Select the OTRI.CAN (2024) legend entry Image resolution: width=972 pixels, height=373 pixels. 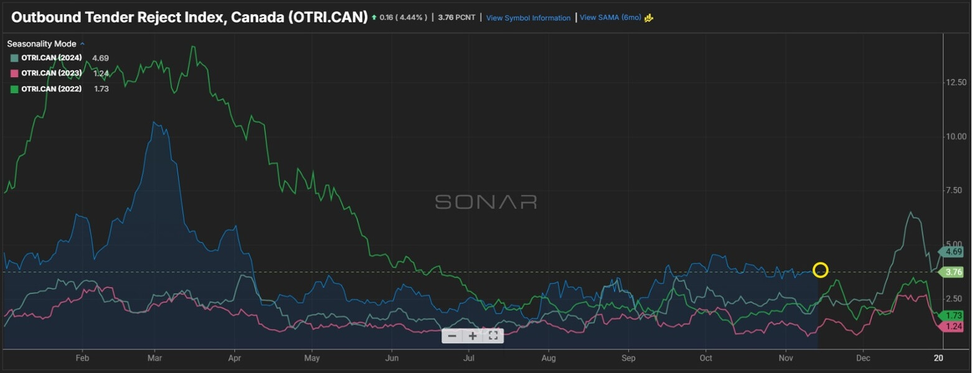[51, 57]
